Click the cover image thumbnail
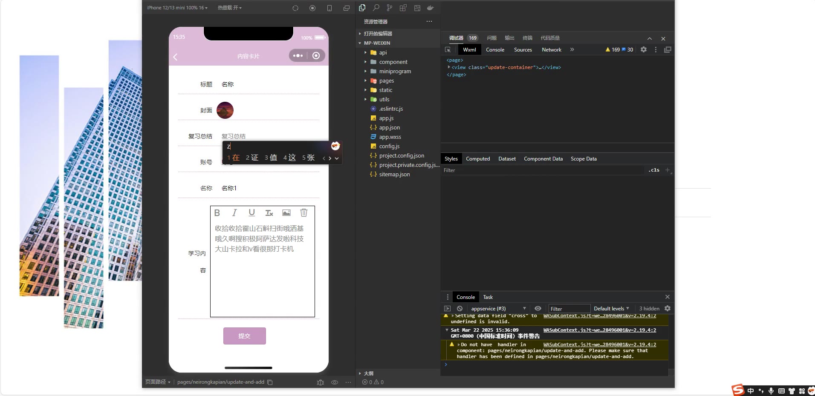Viewport: 815px width, 396px height. pyautogui.click(x=225, y=110)
